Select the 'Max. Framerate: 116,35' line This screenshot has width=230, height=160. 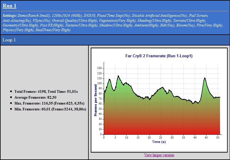click(x=49, y=103)
